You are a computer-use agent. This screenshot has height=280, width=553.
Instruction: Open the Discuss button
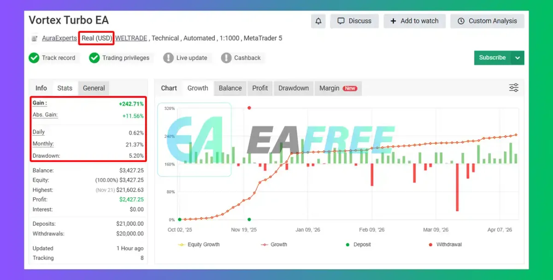(x=354, y=21)
